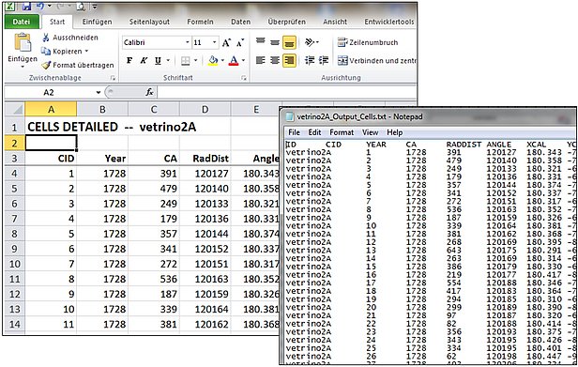The height and width of the screenshot is (367, 578).
Task: Switch to the Ansicht tab
Action: click(335, 22)
